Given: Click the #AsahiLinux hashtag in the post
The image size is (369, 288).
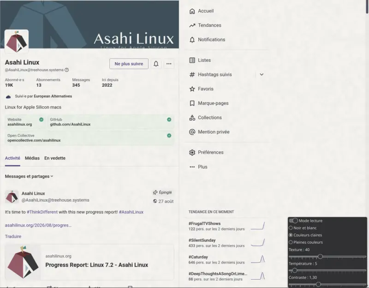Looking at the screenshot, I should pos(131,212).
